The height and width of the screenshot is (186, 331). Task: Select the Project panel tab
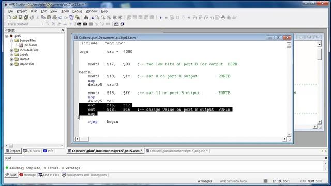13,151
